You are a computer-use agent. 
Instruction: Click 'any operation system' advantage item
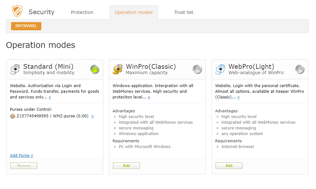[242, 133]
